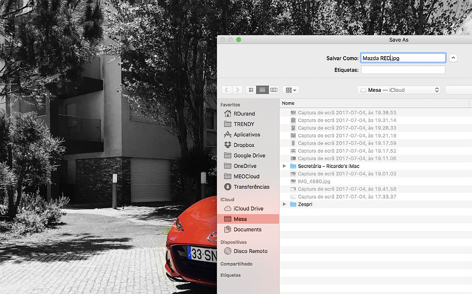Select Captura de ecrã 18.41.58 file
The image size is (472, 294).
tap(376, 189)
